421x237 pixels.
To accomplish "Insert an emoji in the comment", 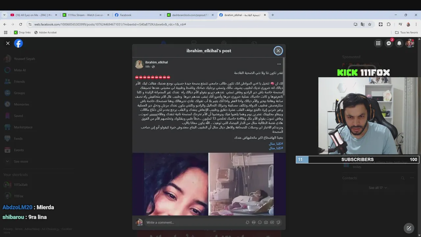I will coord(260,223).
